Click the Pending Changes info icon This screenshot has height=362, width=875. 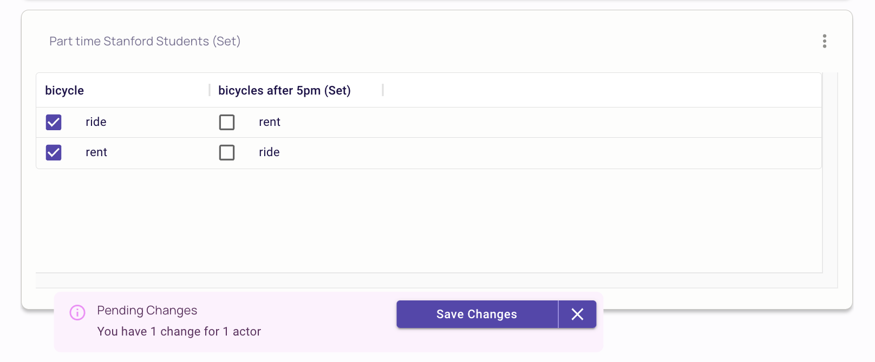[x=77, y=312]
